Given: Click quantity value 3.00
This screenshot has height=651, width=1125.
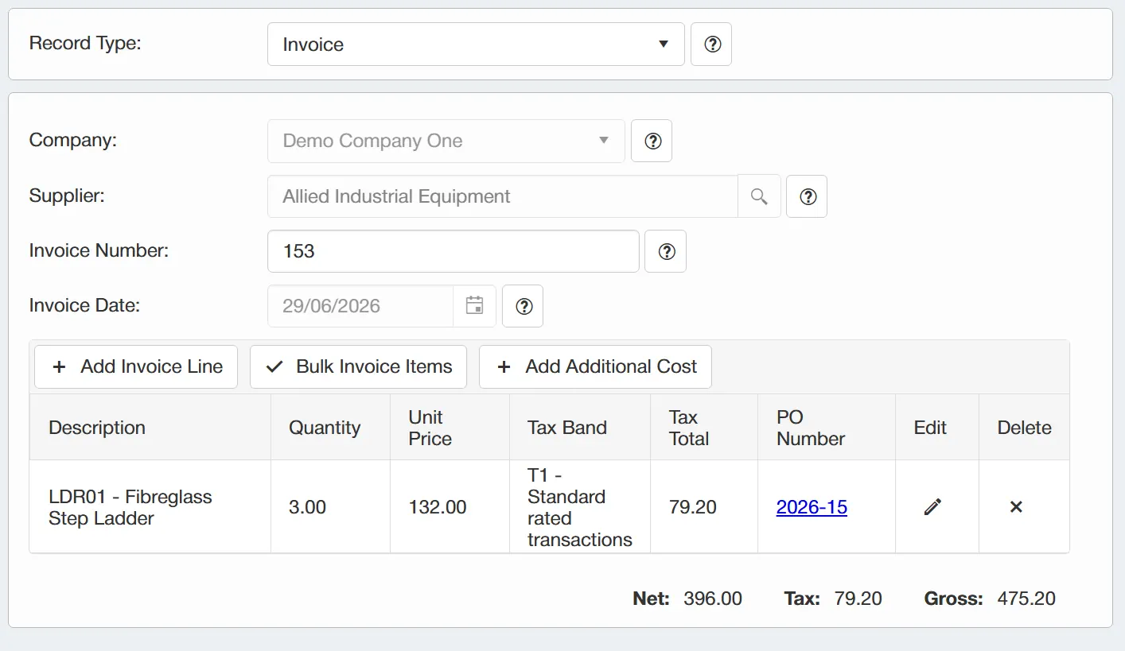Looking at the screenshot, I should [307, 507].
